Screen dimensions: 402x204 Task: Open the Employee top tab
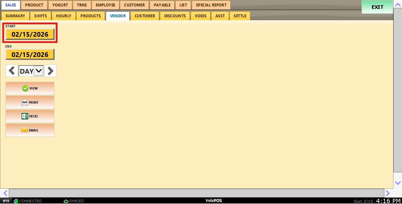[x=105, y=5]
